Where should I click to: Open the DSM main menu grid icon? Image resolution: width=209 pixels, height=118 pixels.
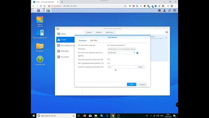(39, 10)
